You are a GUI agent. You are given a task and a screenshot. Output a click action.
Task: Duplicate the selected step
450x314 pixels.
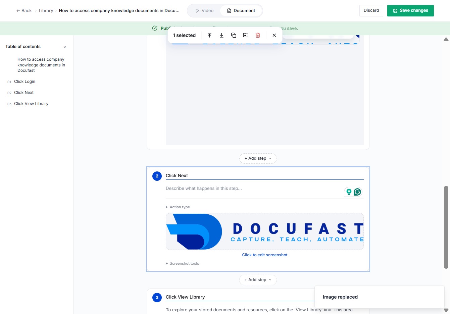[234, 35]
